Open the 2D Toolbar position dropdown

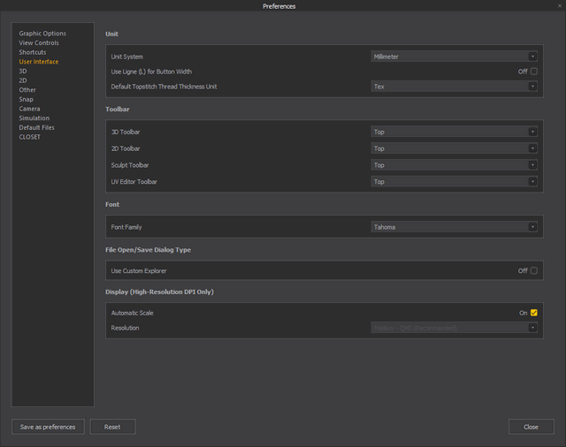[455, 148]
